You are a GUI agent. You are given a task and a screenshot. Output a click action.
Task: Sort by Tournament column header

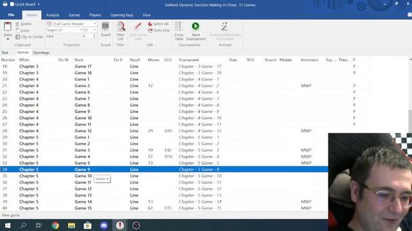point(189,60)
